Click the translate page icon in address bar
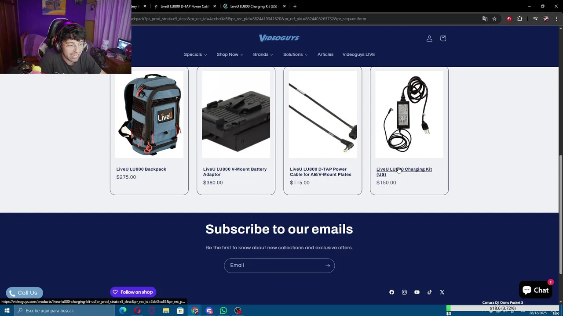This screenshot has height=316, width=563. point(485,19)
